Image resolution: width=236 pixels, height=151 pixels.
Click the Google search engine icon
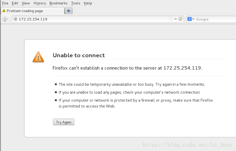coord(189,19)
